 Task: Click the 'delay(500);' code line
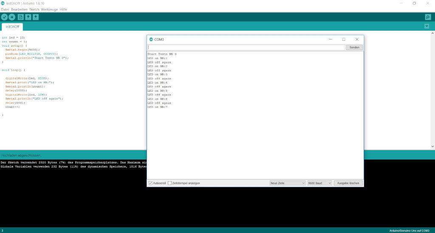click(15, 103)
